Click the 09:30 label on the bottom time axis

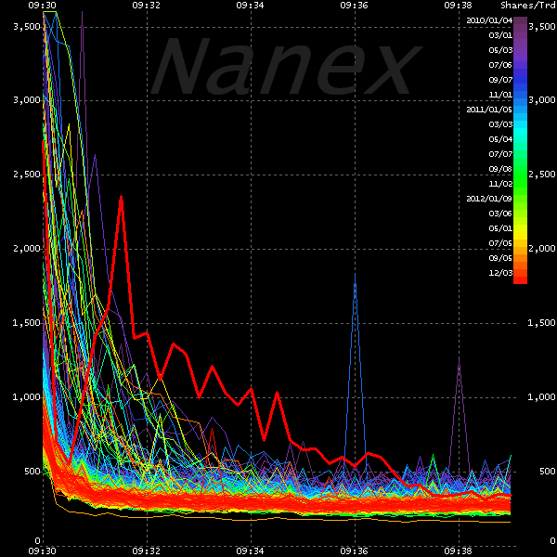click(42, 551)
